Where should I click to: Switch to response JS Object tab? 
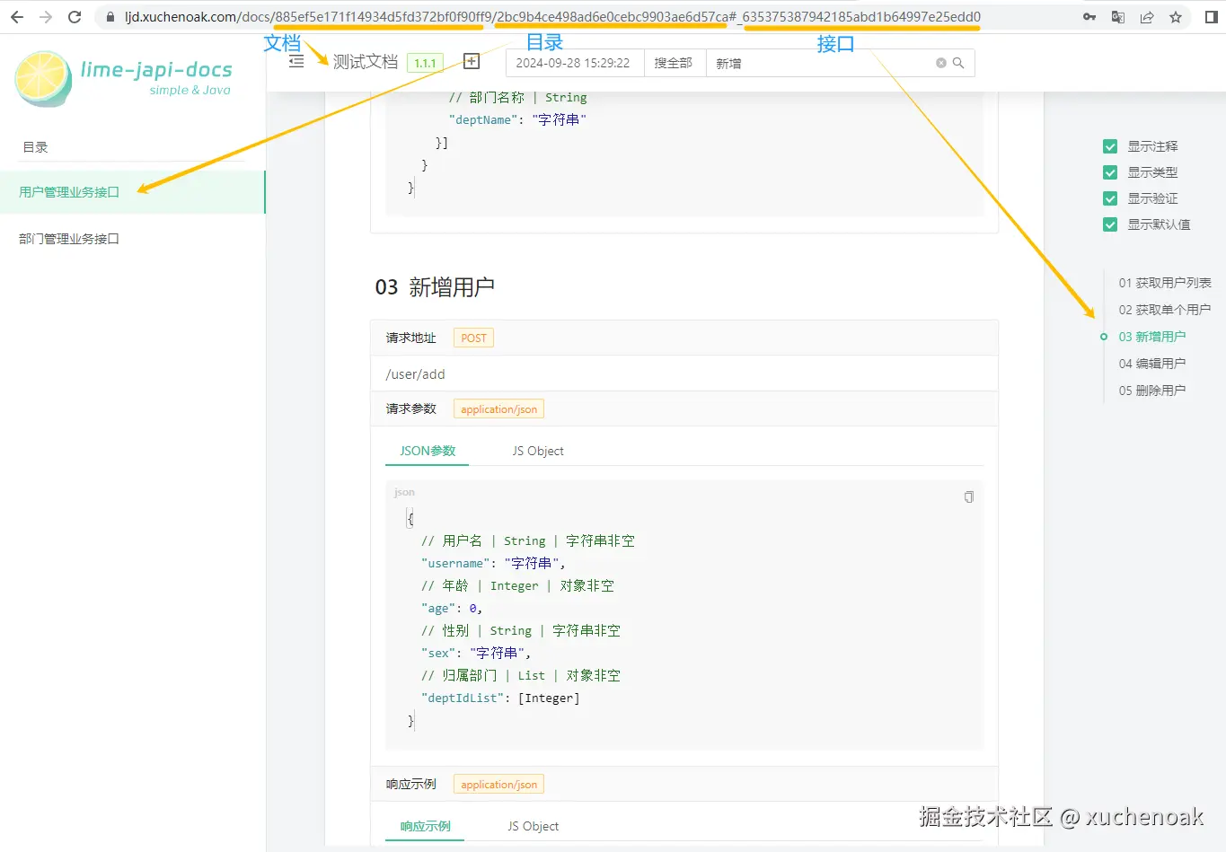point(534,826)
